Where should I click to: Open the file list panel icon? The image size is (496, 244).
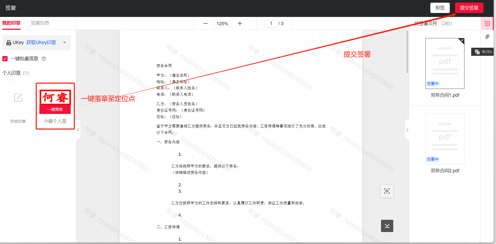coord(487,23)
